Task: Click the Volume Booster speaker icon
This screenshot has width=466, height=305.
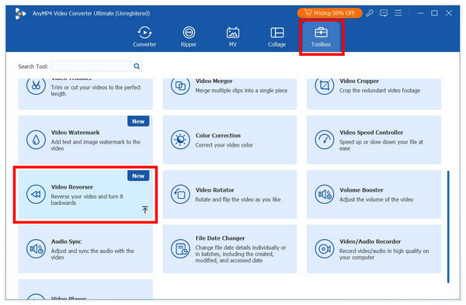Action: 325,194
